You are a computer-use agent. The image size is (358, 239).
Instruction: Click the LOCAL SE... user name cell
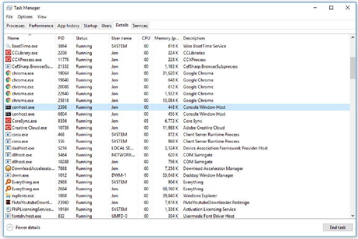click(123, 148)
